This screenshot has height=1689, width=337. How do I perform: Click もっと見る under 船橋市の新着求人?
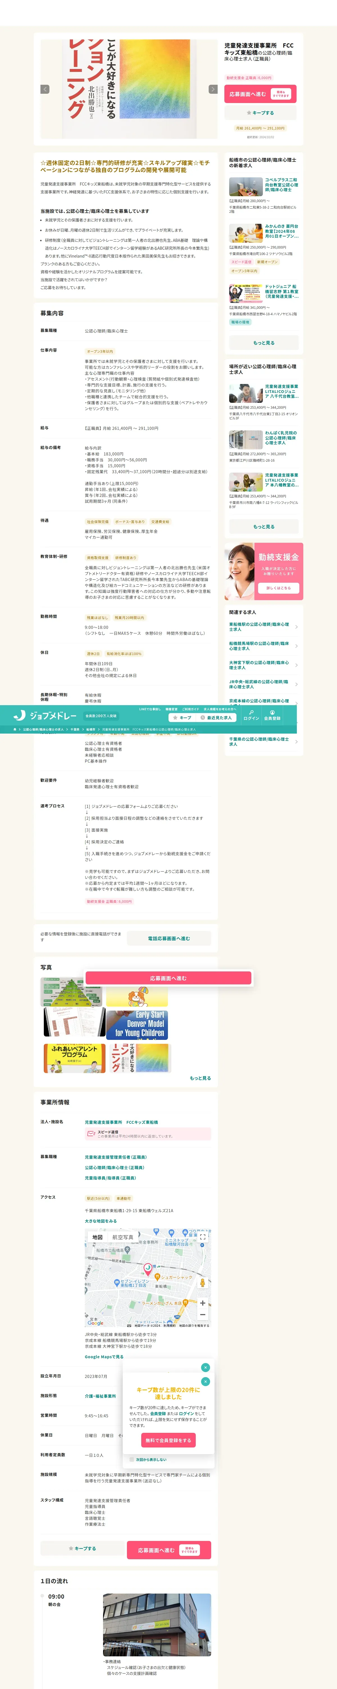[264, 342]
